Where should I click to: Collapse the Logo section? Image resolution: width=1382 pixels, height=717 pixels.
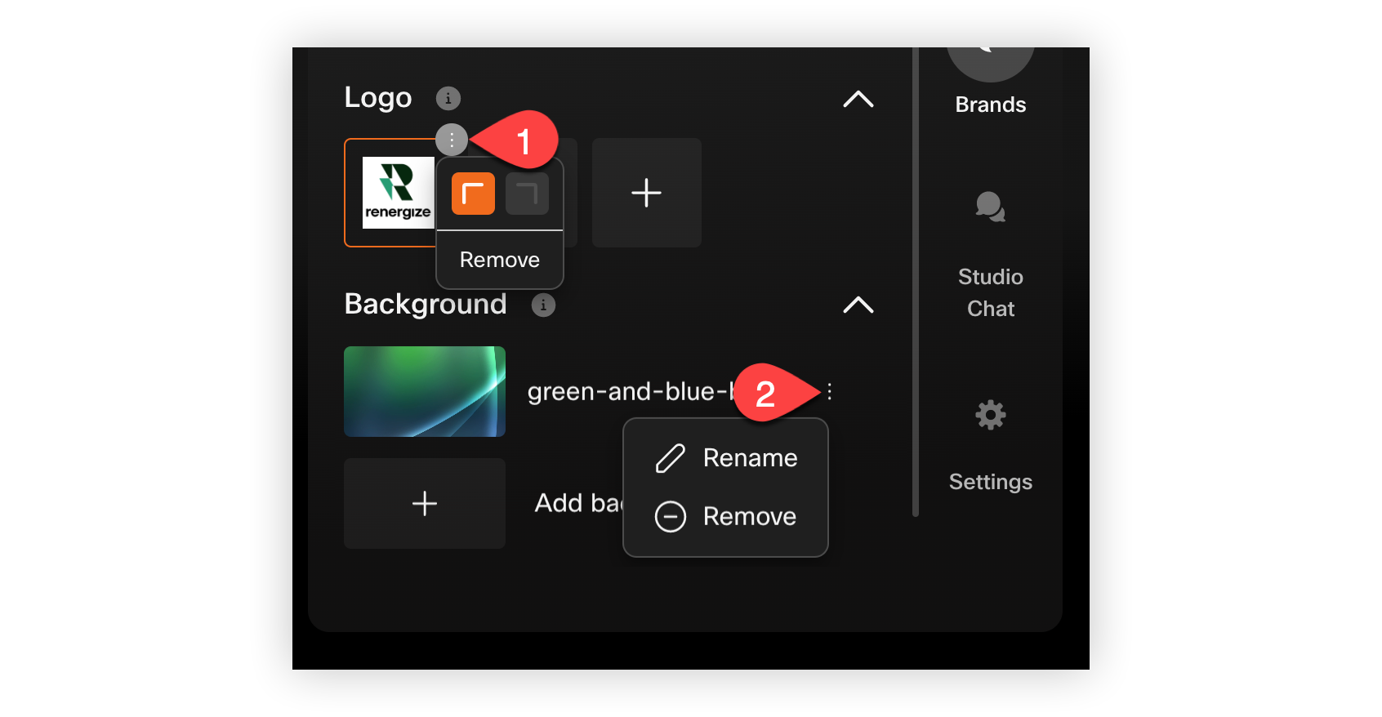(858, 99)
